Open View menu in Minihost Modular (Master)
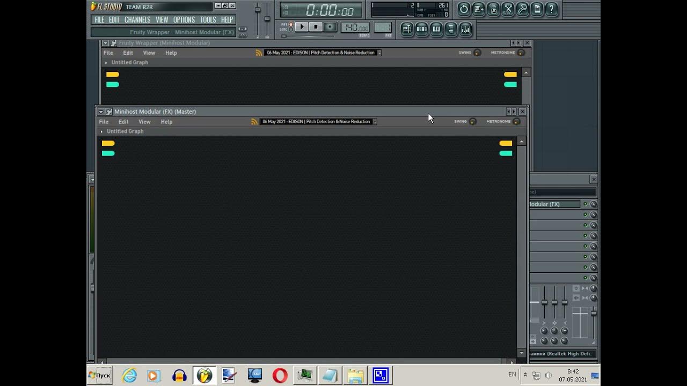 point(144,122)
